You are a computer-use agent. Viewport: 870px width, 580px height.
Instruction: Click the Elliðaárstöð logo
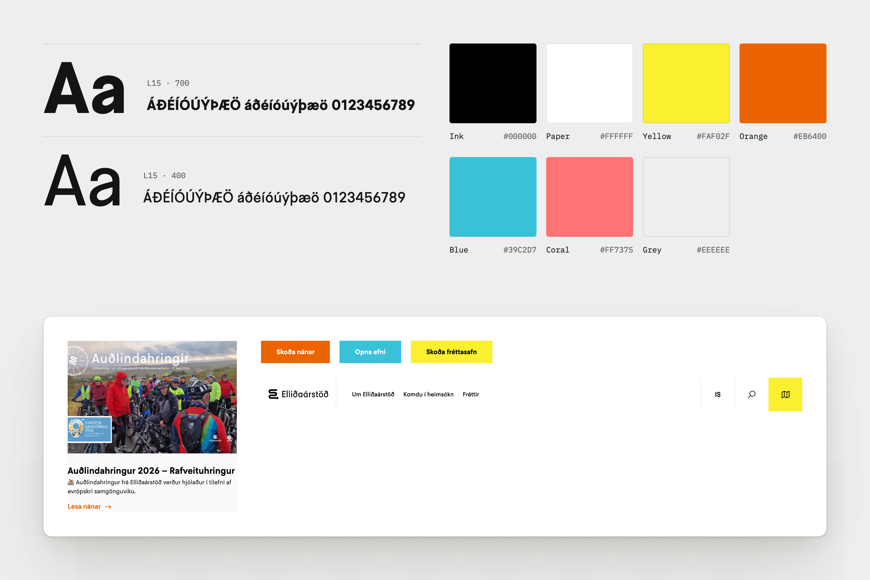298,394
